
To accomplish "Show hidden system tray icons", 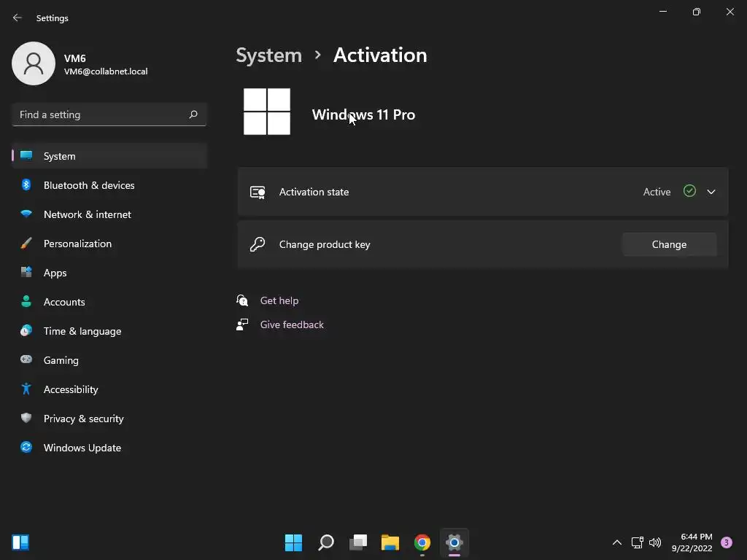I will coord(616,542).
